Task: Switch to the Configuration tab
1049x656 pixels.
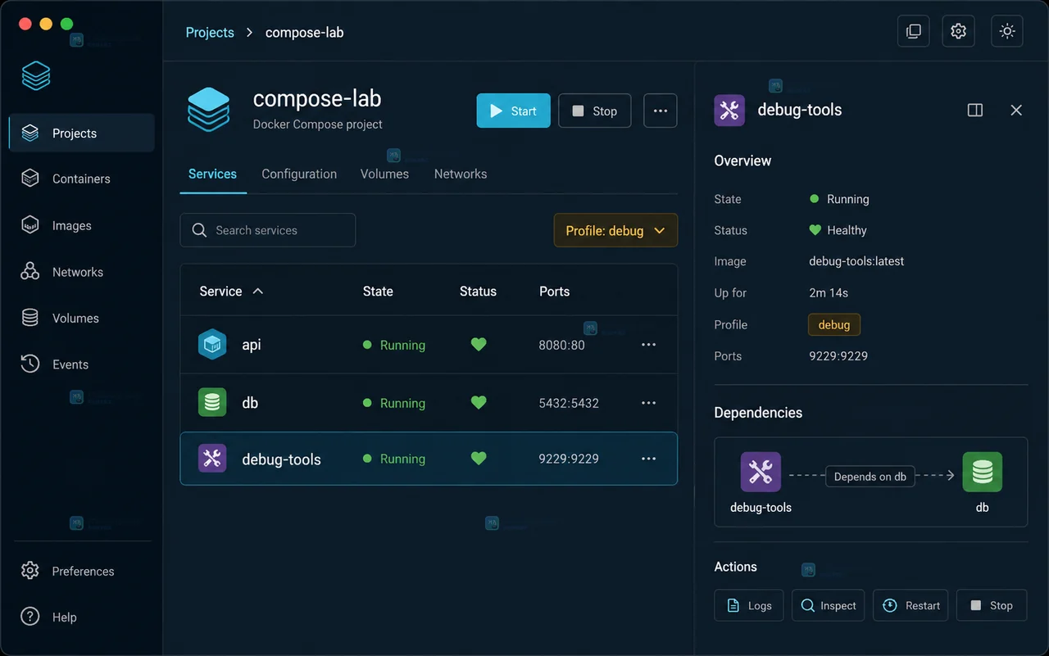Action: coord(299,174)
